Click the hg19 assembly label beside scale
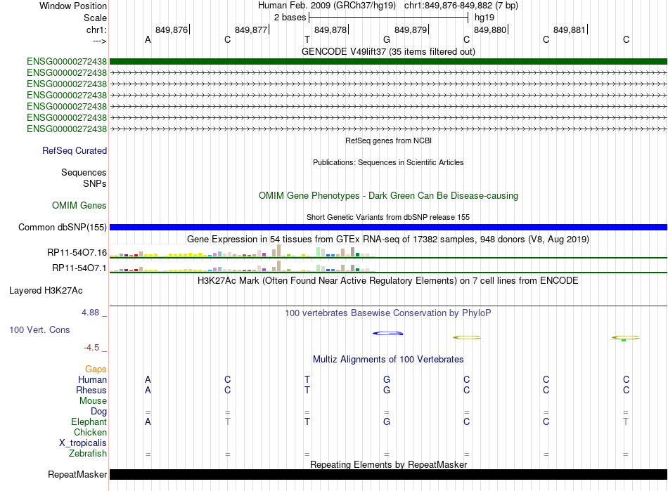668x491 pixels. (x=484, y=18)
